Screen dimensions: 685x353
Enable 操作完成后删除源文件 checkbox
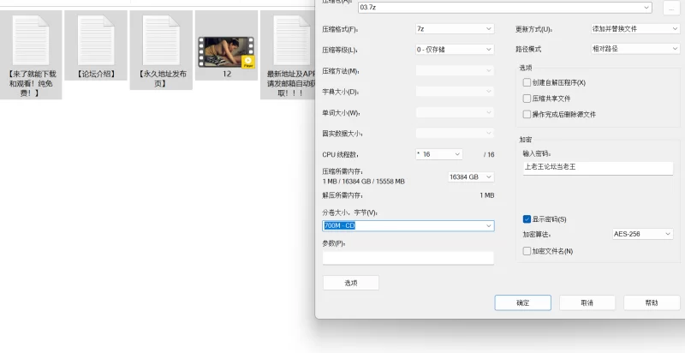527,115
